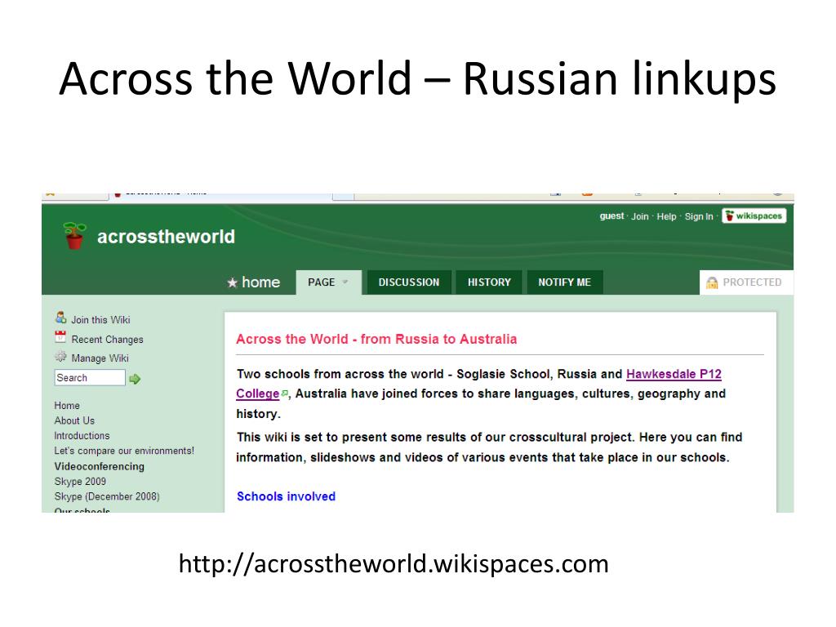Click the wikispaces logo badge
Screen dimensions: 836x627
[x=754, y=216]
